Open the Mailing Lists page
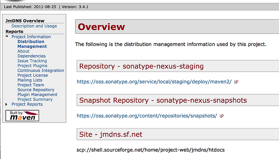The height and width of the screenshot is (159, 279). pos(30,80)
